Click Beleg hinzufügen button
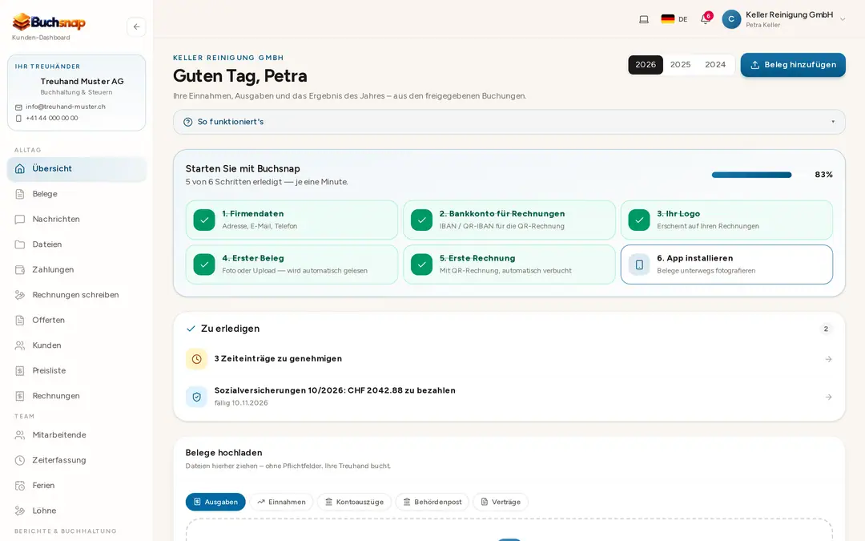This screenshot has width=865, height=541. [793, 65]
